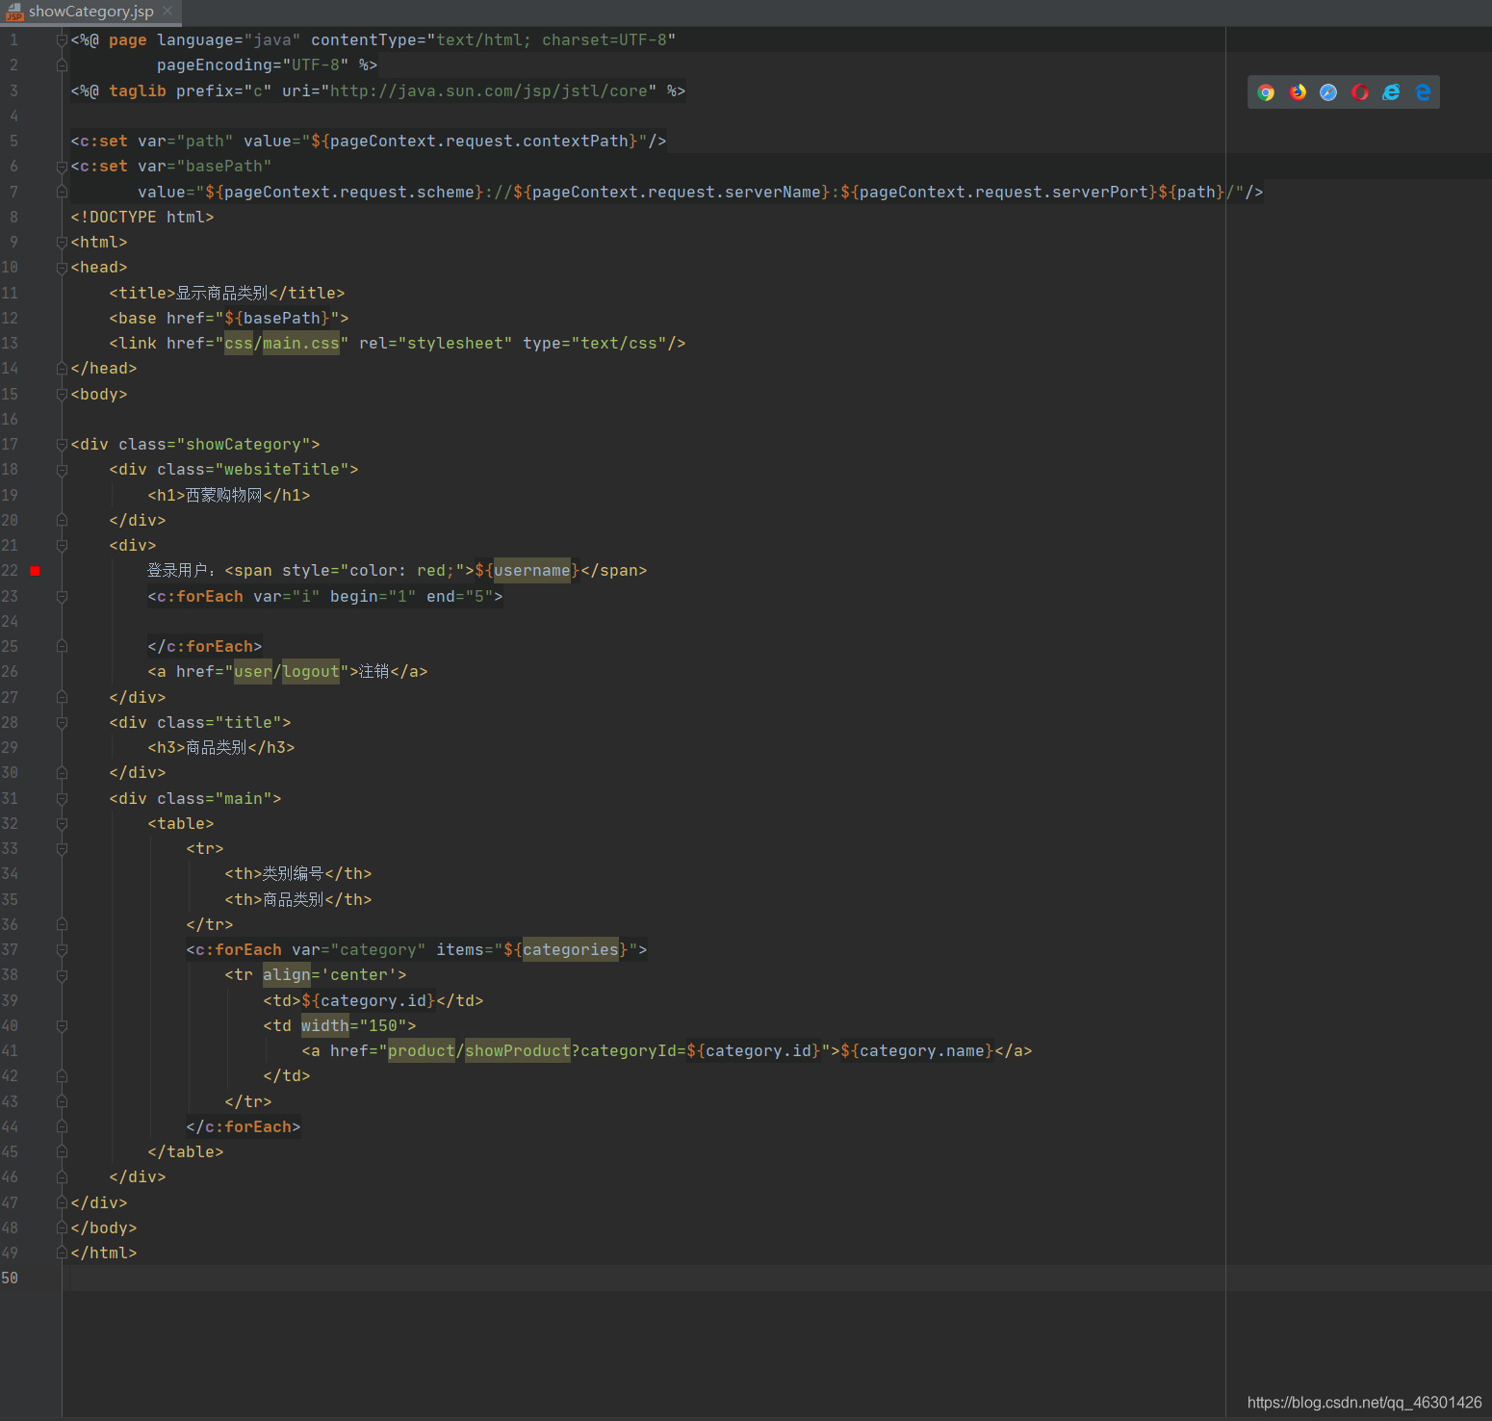The height and width of the screenshot is (1421, 1492).
Task: Click the red color swatch on line 22 gutter
Action: pyautogui.click(x=35, y=571)
